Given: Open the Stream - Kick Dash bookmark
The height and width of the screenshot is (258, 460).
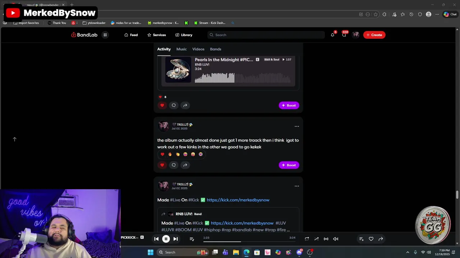Looking at the screenshot, I should [210, 23].
